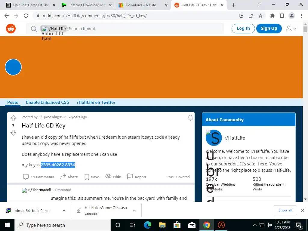Toggle the browser side panel icon
308x231 pixels.
(282, 16)
